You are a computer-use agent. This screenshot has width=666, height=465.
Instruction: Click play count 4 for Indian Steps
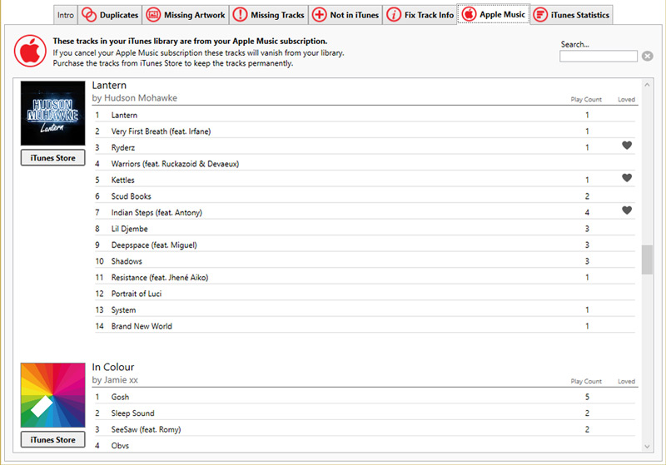(587, 212)
